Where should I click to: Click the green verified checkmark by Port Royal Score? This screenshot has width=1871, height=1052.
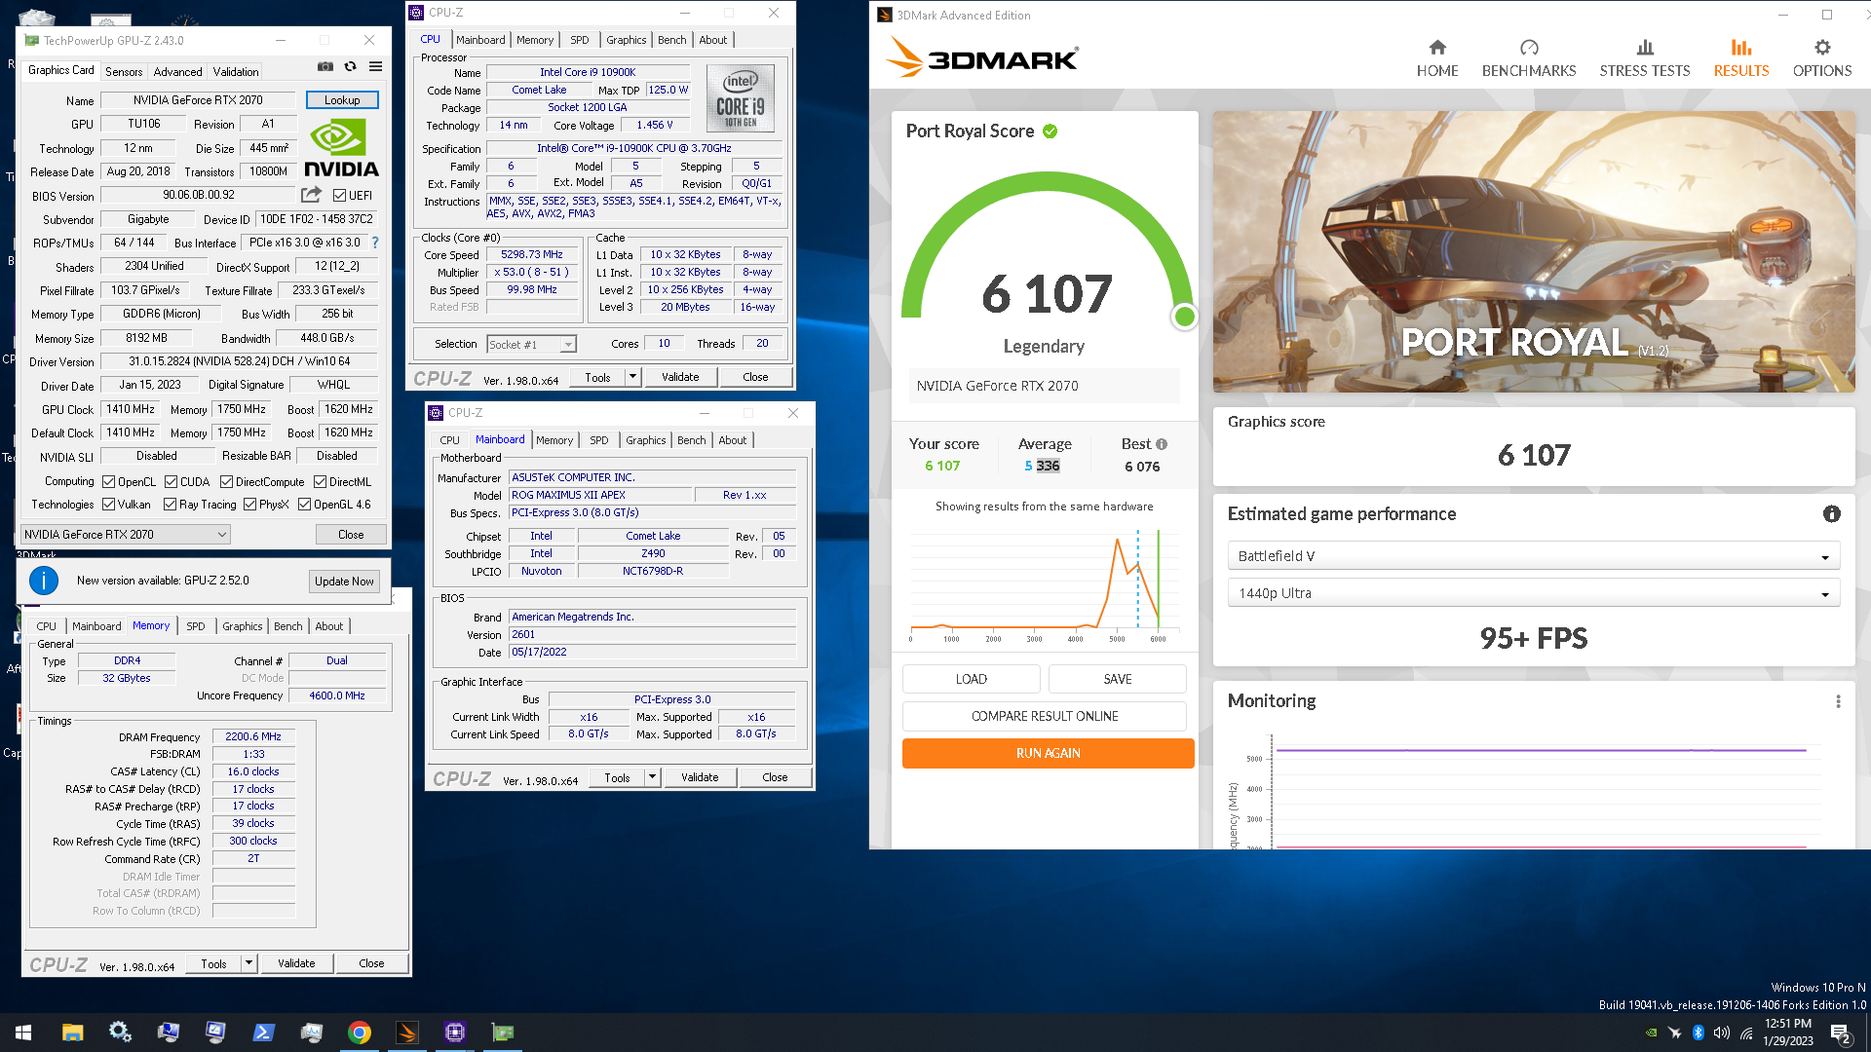pos(1050,131)
